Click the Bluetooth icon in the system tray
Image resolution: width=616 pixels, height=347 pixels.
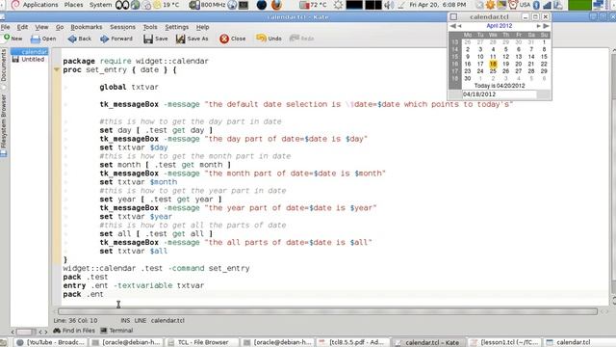point(536,5)
